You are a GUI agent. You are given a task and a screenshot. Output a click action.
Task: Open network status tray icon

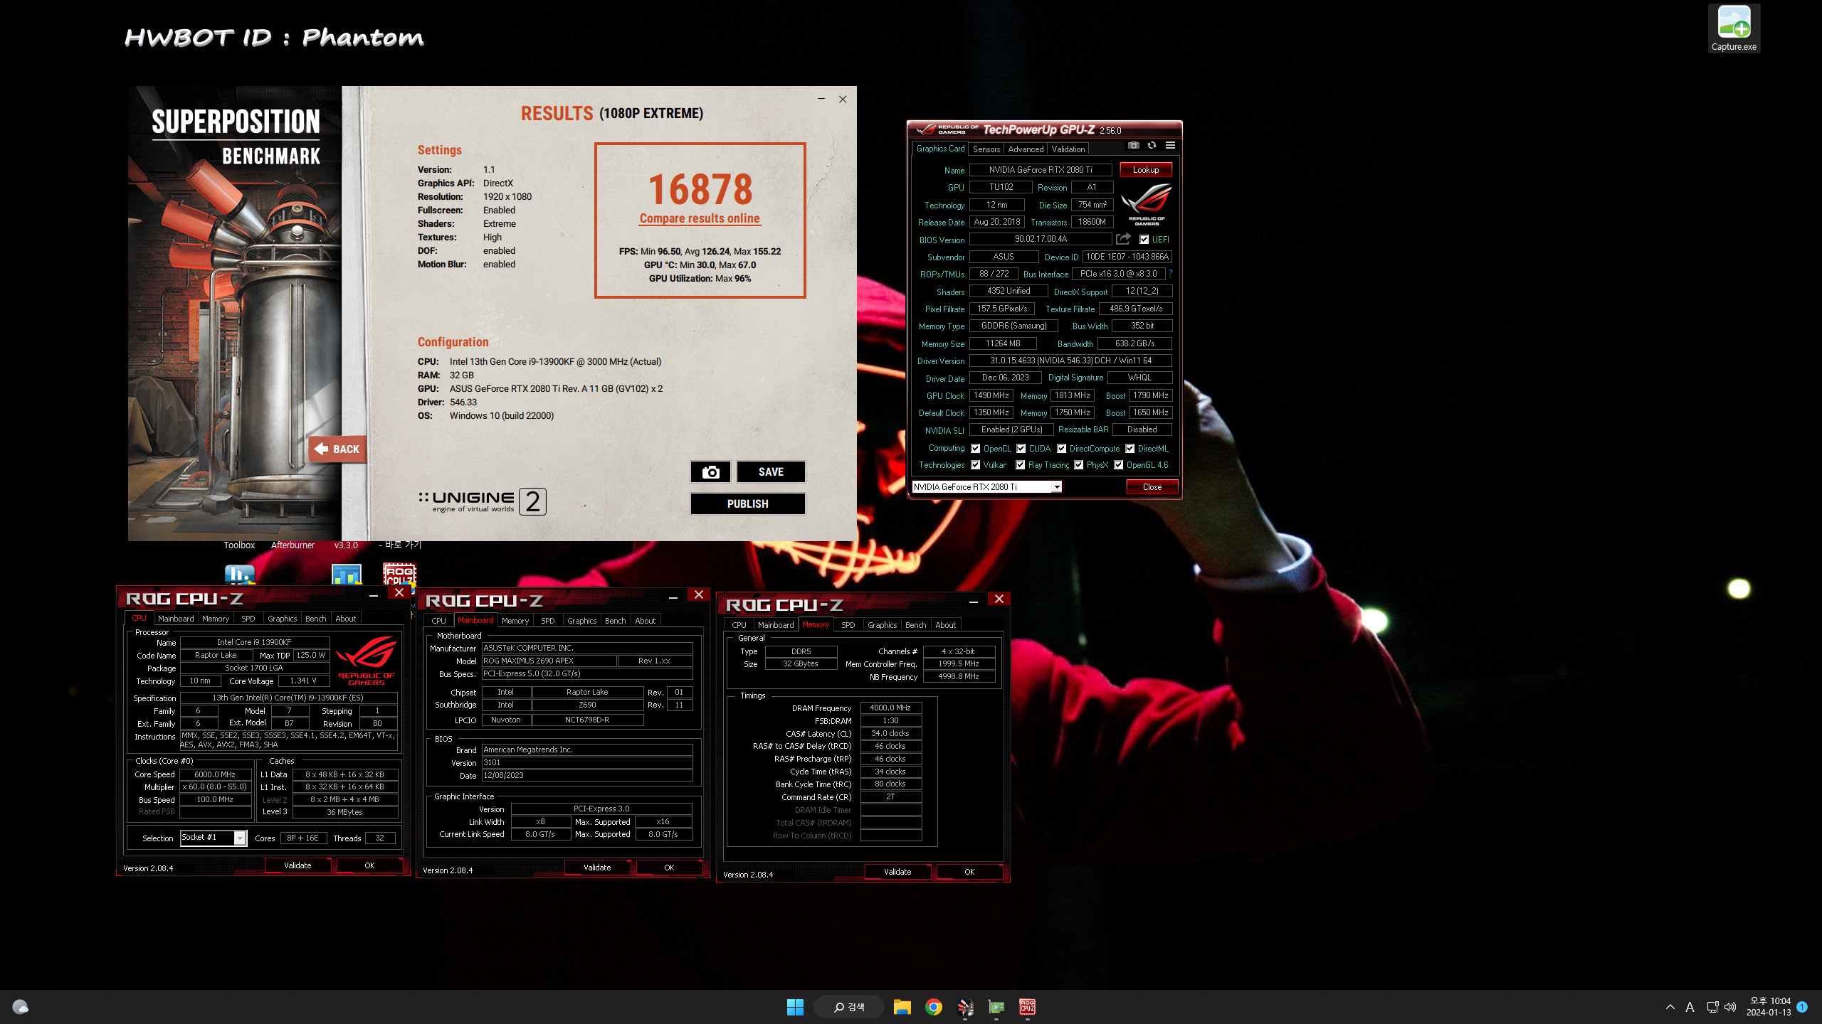click(x=1712, y=1007)
